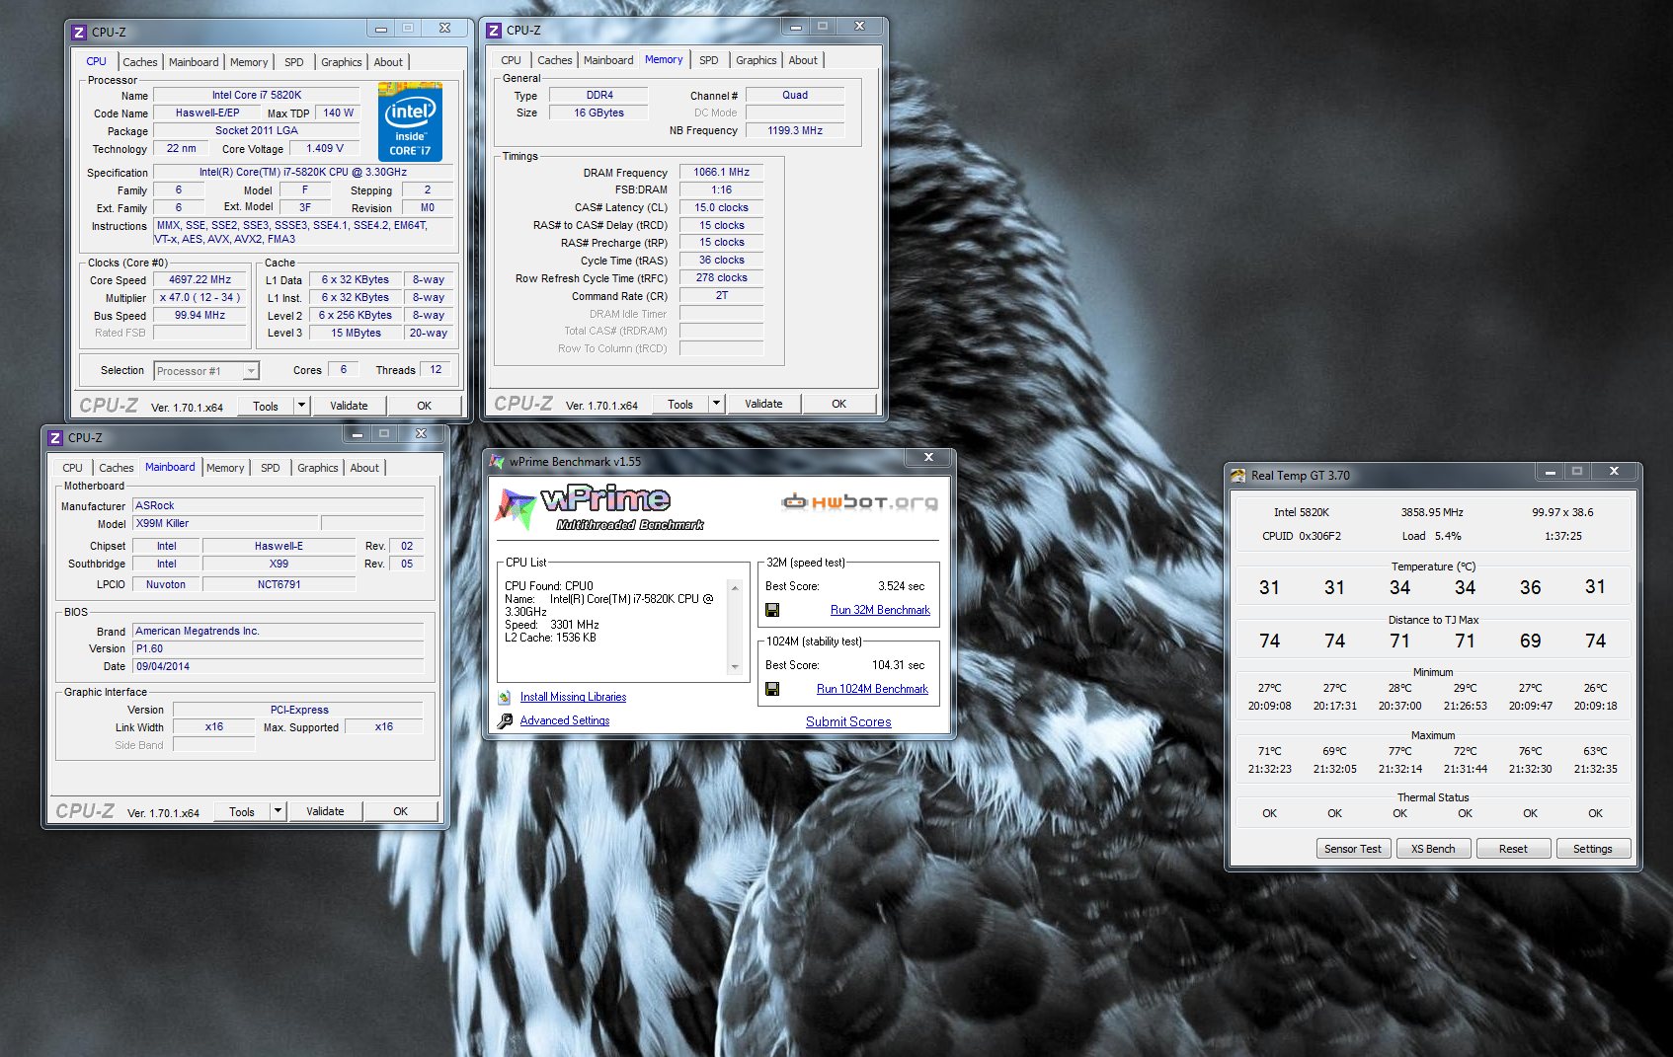Click XS Bench in Real Temp
This screenshot has width=1673, height=1057.
[x=1433, y=849]
